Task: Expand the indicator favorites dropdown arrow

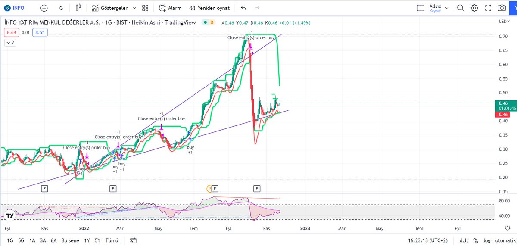Action: tap(134, 8)
